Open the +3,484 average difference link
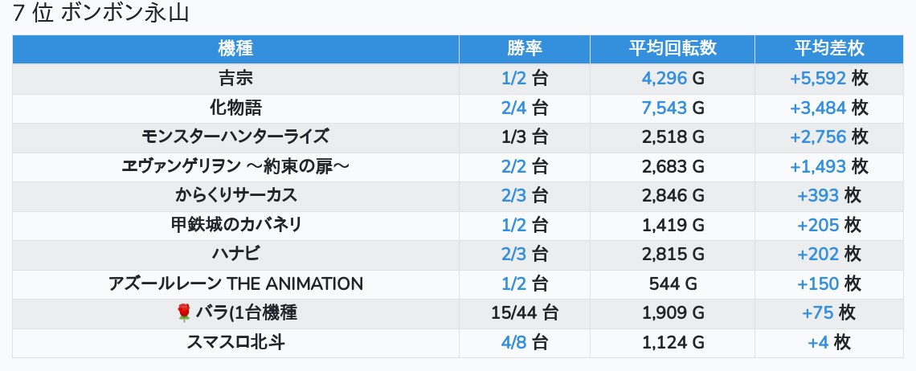Viewport: 916px width, 371px height. (x=817, y=108)
